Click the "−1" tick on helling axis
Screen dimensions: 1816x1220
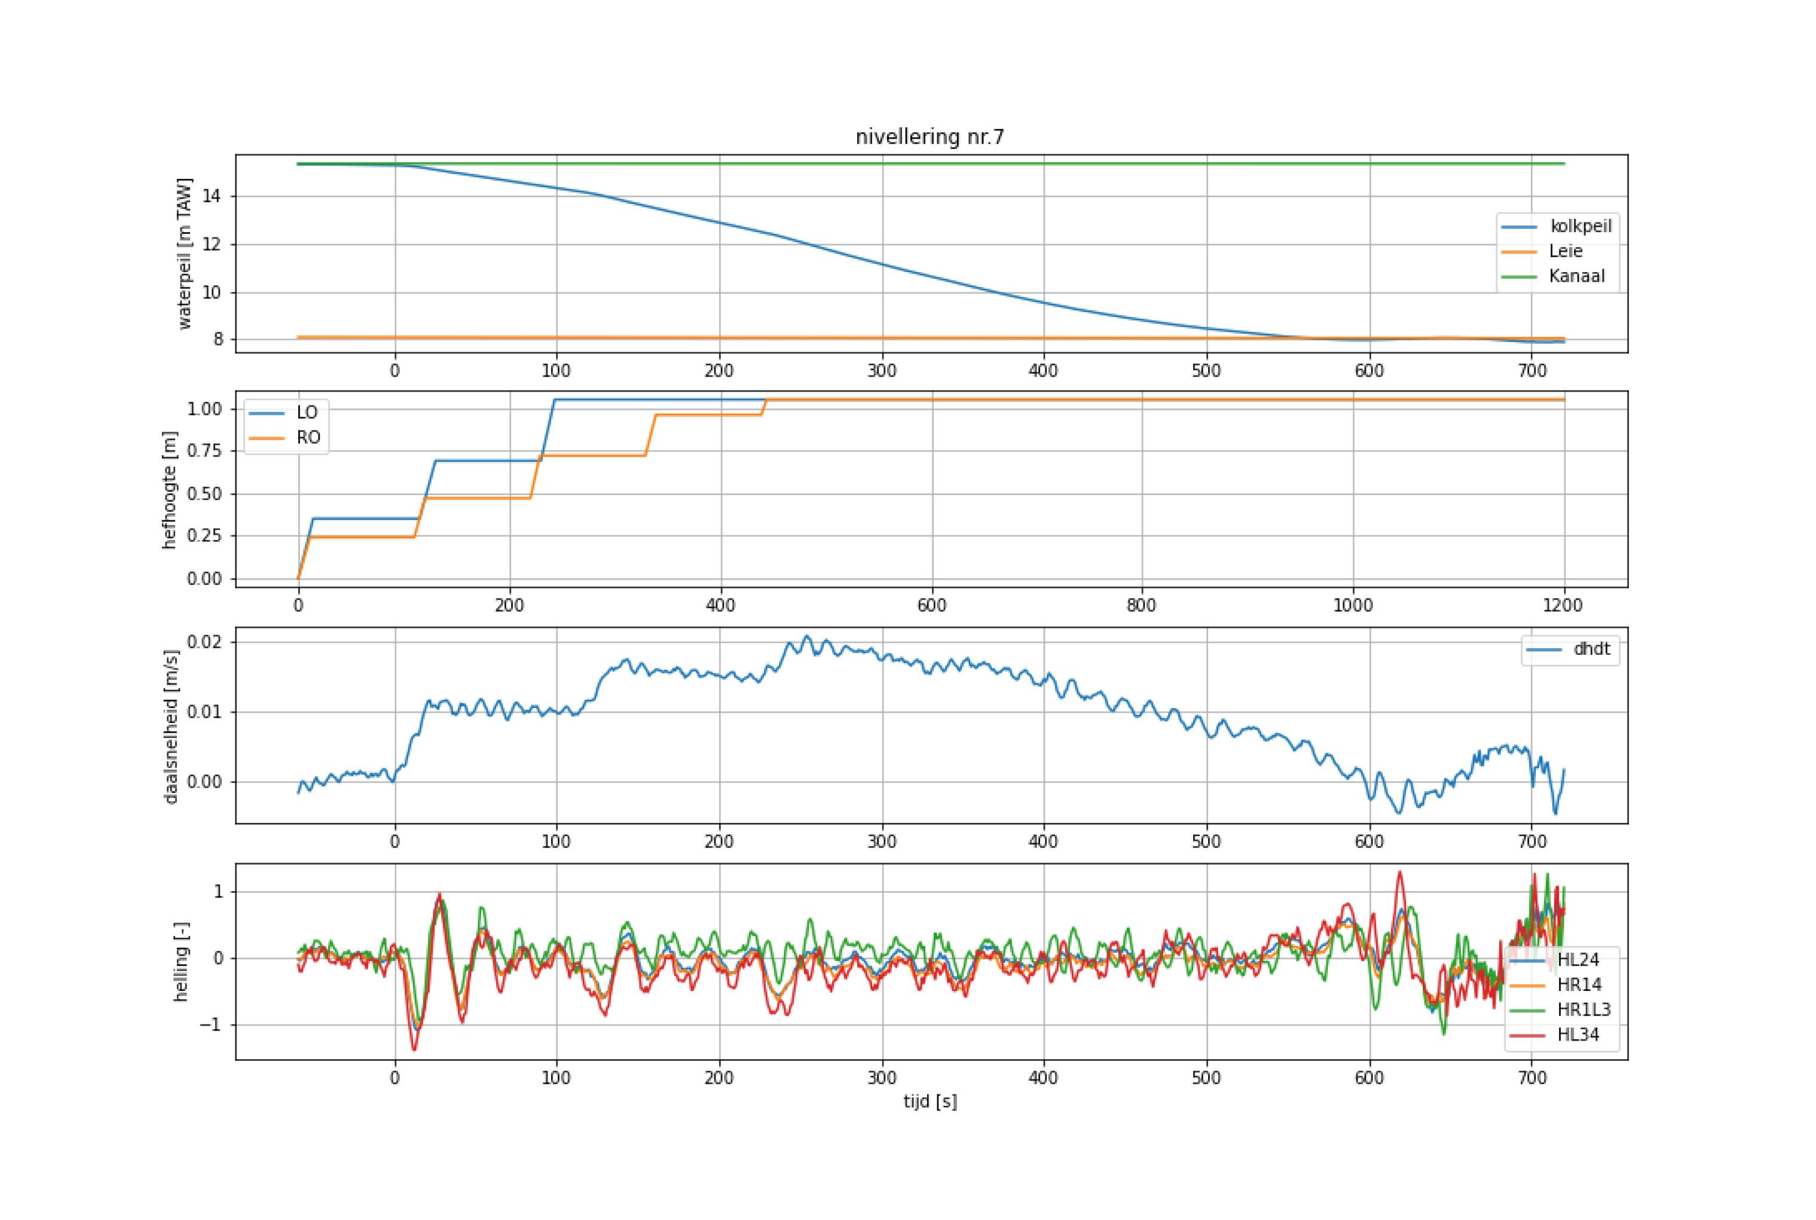[212, 1024]
